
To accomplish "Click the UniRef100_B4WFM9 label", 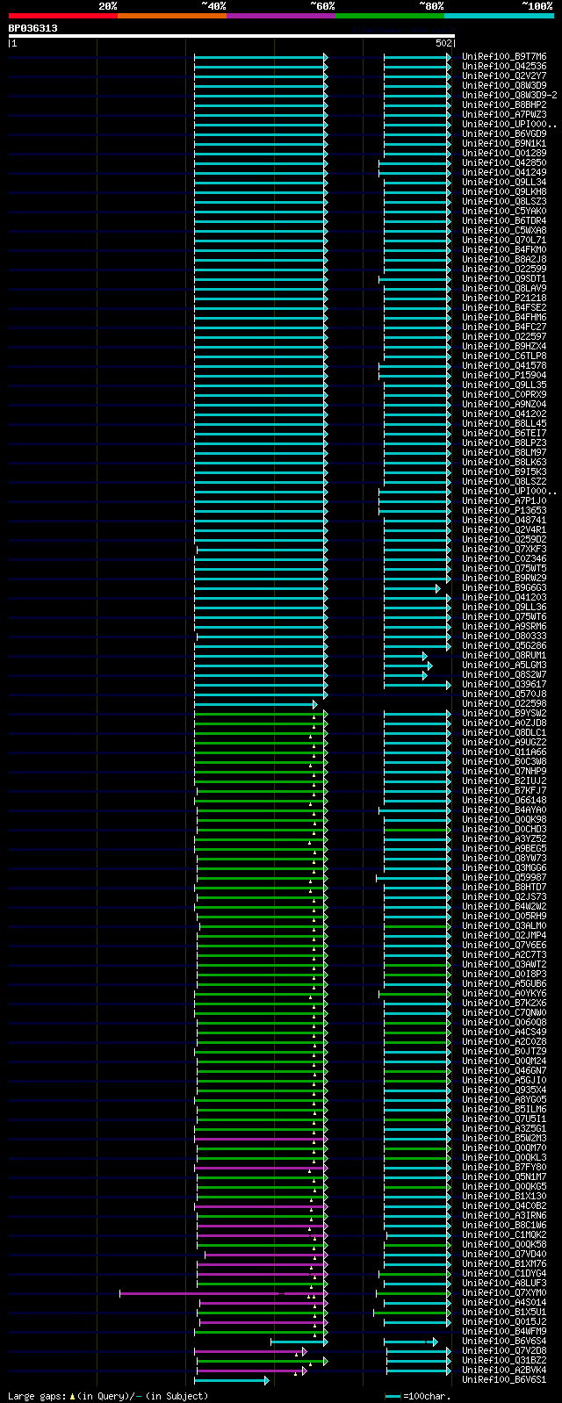I will point(504,1331).
